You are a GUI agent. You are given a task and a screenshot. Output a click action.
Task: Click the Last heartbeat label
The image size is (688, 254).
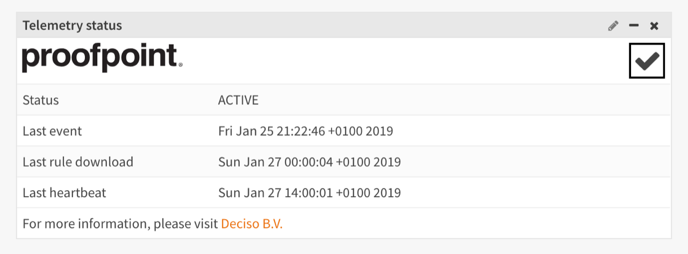[x=64, y=193]
